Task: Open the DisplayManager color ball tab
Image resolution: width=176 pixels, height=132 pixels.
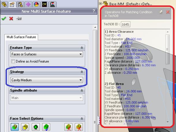Action: [36, 4]
